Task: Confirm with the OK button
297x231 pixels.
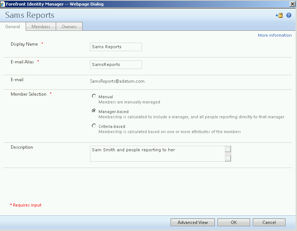Action: (x=234, y=222)
